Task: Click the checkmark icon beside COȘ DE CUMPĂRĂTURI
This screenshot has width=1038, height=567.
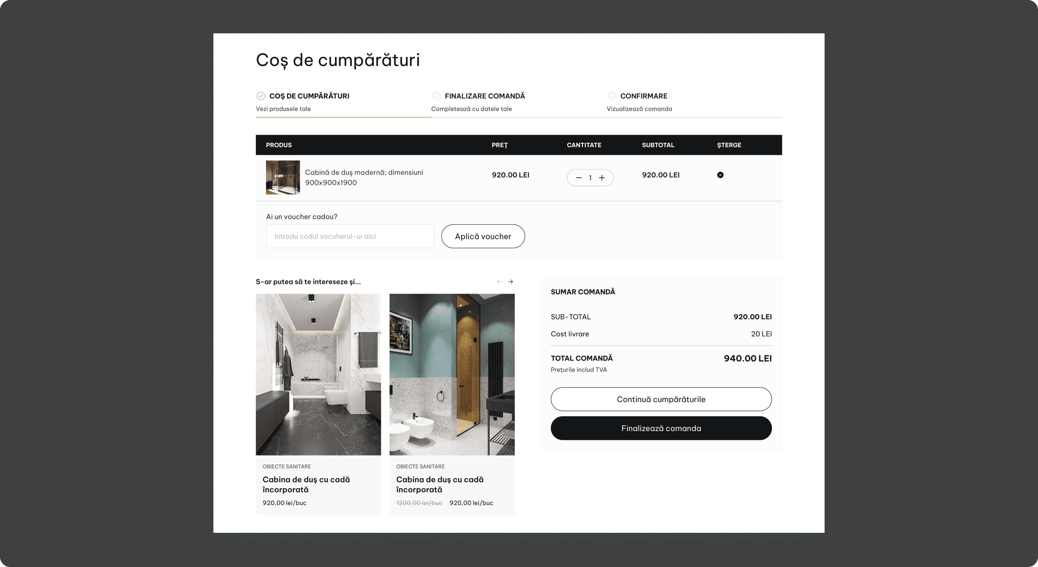Action: [261, 96]
